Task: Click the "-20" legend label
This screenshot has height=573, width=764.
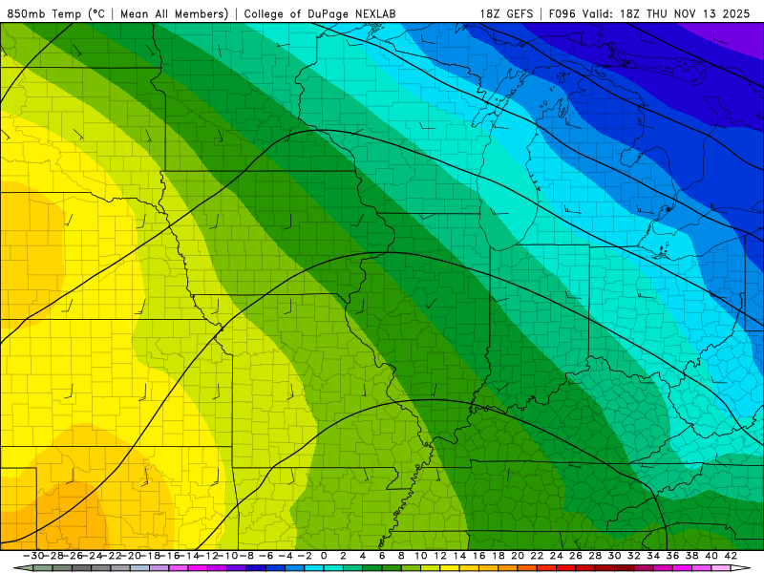Action: (130, 556)
